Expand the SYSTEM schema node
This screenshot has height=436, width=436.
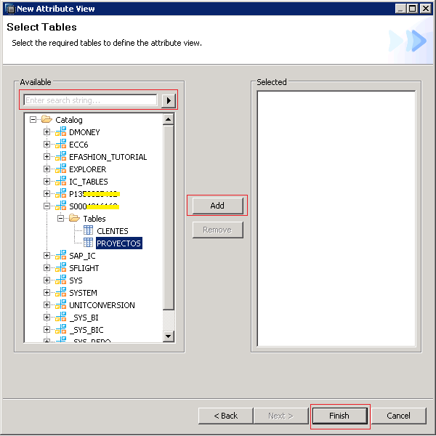[47, 293]
